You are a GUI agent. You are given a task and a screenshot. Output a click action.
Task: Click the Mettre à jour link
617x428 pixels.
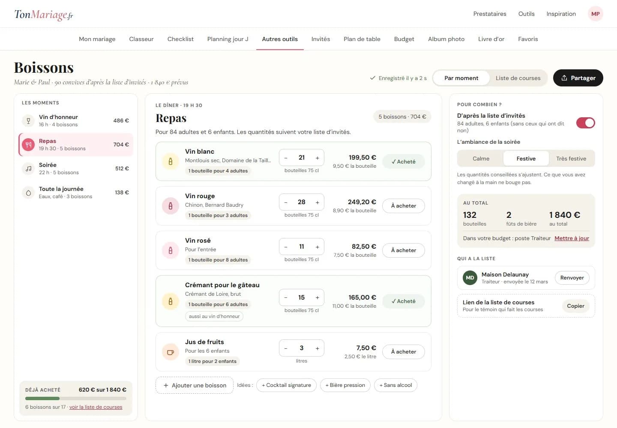click(x=572, y=238)
